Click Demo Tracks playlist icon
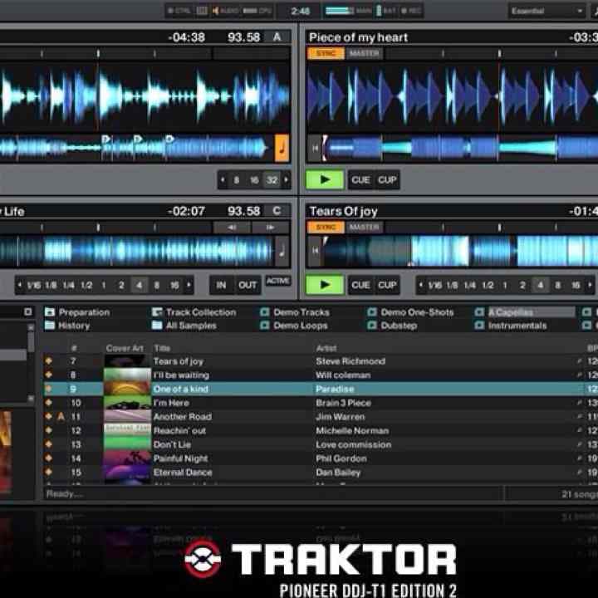This screenshot has height=598, width=598. click(x=264, y=312)
